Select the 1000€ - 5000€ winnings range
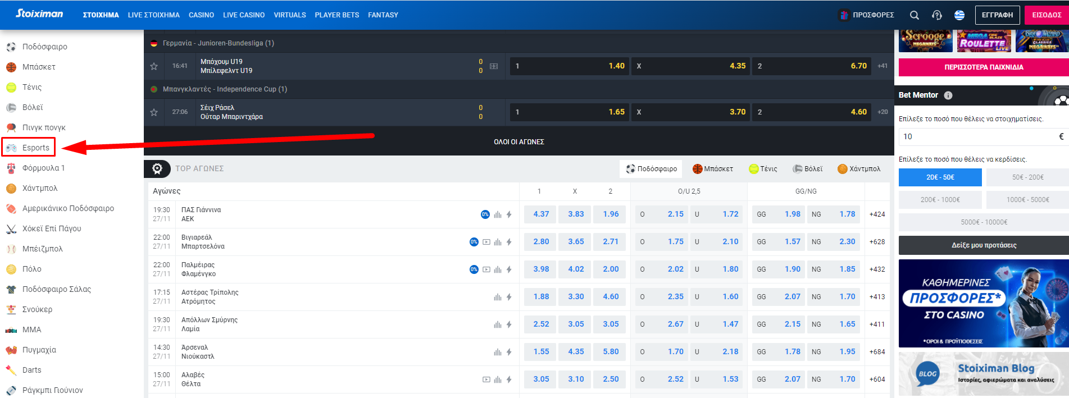 pyautogui.click(x=1028, y=200)
